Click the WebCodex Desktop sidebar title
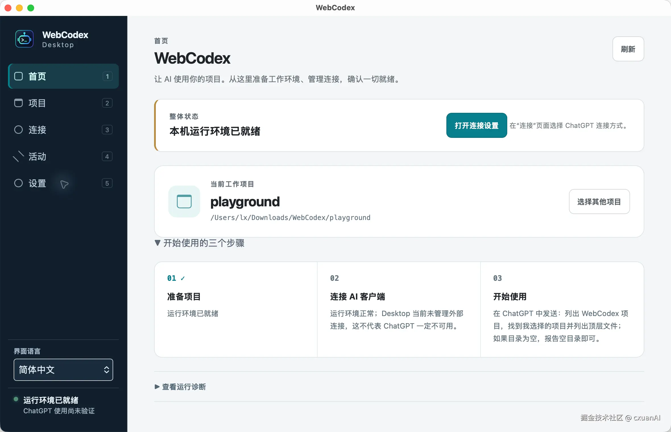Image resolution: width=671 pixels, height=432 pixels. [x=65, y=39]
